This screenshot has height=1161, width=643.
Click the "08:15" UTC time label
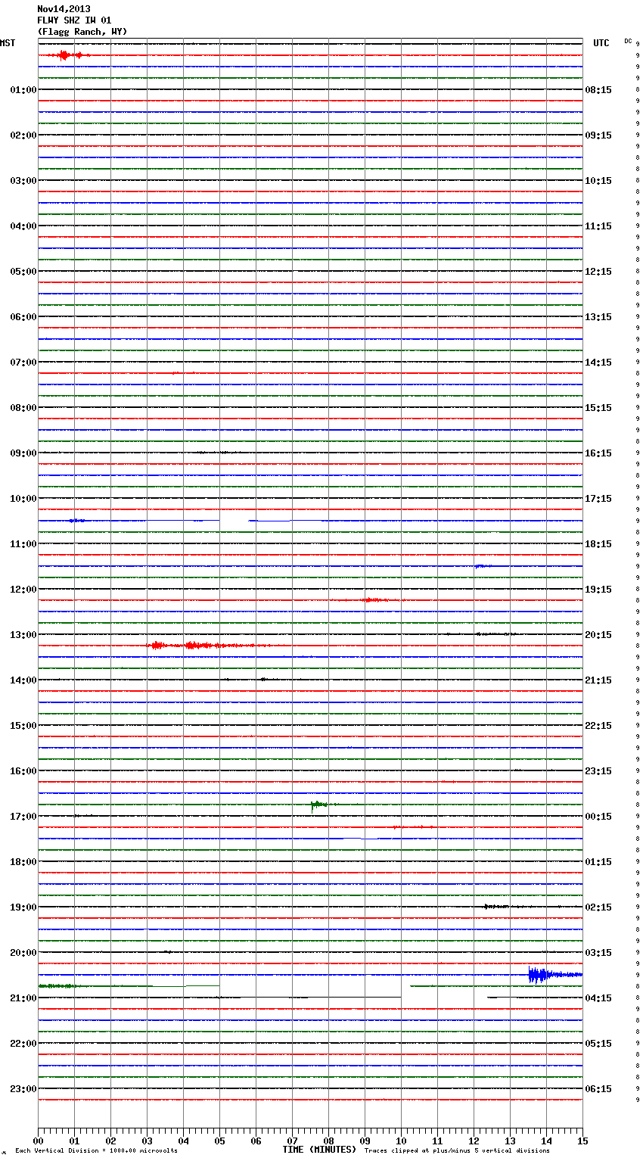click(598, 90)
